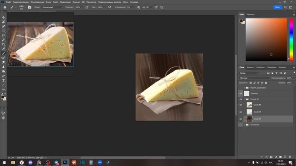The image size is (296, 166).
Task: Click the Home icon in the options bar
Action: 5,7
